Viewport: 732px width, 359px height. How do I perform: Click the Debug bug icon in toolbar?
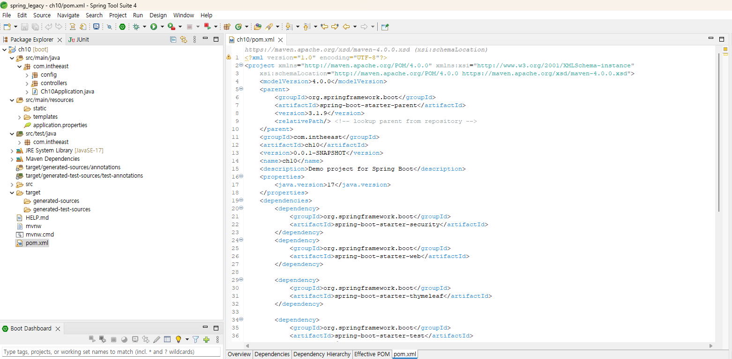(x=136, y=27)
